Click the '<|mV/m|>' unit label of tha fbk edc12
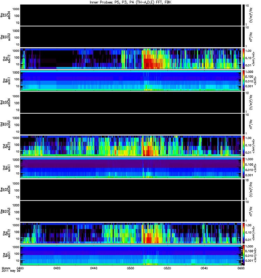Screen dimensions: 261x278 coord(254,59)
